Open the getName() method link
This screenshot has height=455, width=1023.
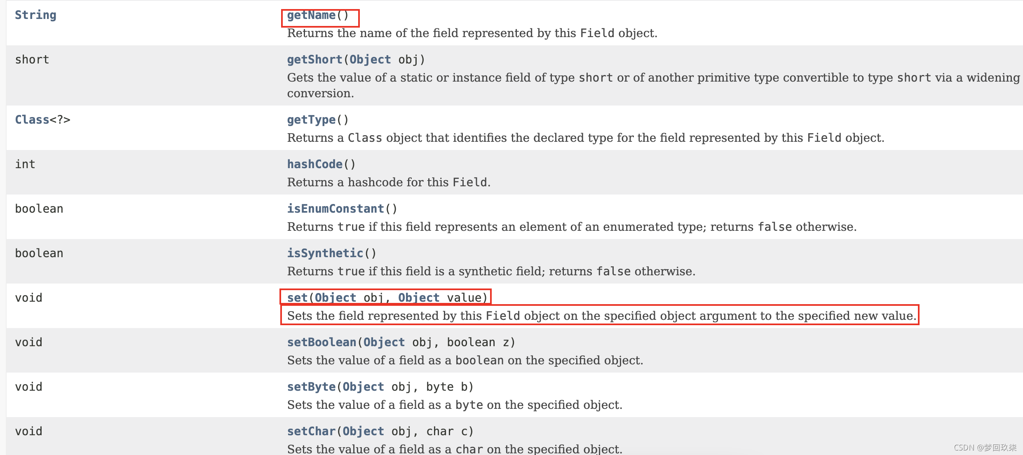(x=311, y=15)
